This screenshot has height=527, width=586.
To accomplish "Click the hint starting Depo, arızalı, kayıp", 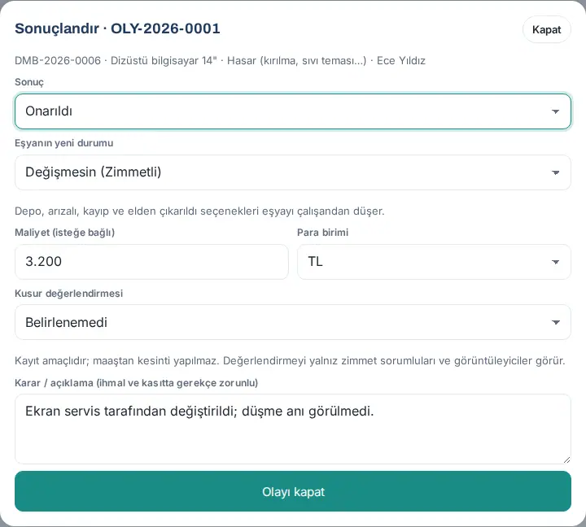I will [x=199, y=211].
